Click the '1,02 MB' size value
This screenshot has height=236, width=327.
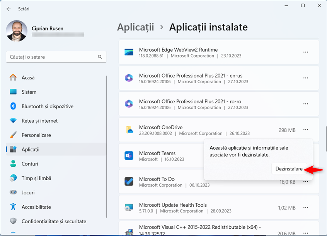point(287,208)
